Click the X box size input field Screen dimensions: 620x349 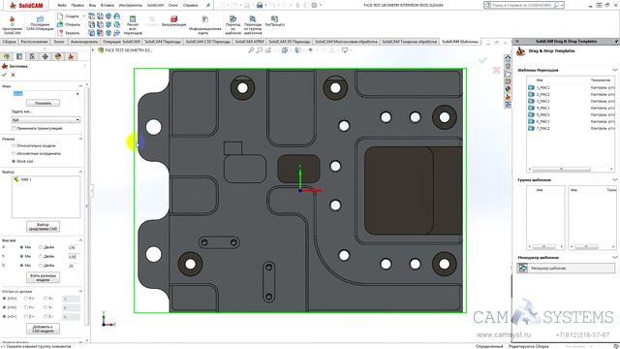coord(73,248)
